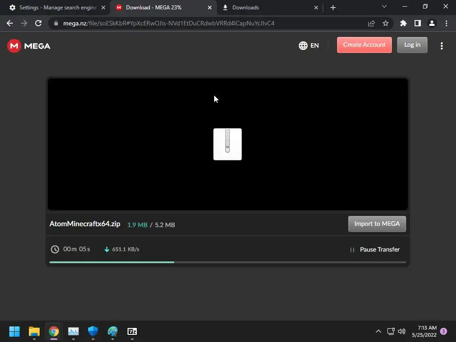Switch to the Downloads tab

tap(270, 8)
